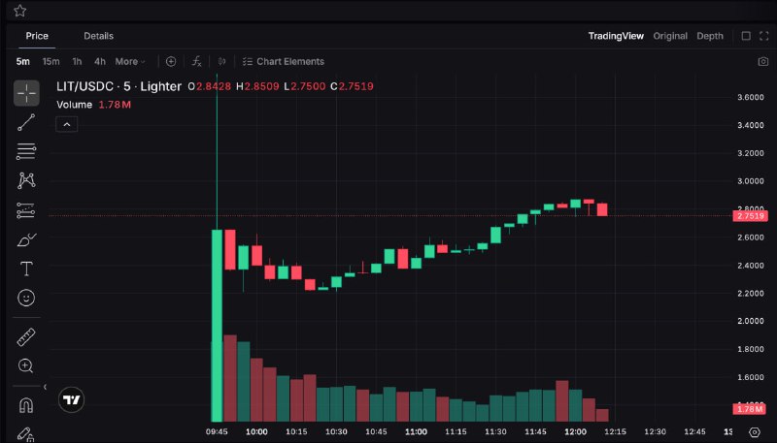The height and width of the screenshot is (443, 777).
Task: Toggle the lock drawing mode pencil
Action: pos(26,433)
